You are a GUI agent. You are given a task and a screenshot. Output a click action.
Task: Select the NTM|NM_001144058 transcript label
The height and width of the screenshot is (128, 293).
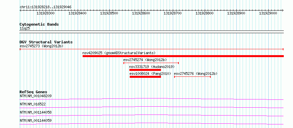(36, 112)
